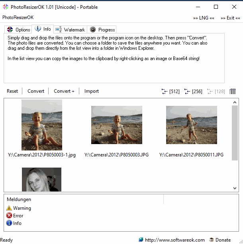Image resolution: width=243 pixels, height=244 pixels.
Task: Select the P8050003.JPG thumbnail image
Action: [117, 125]
